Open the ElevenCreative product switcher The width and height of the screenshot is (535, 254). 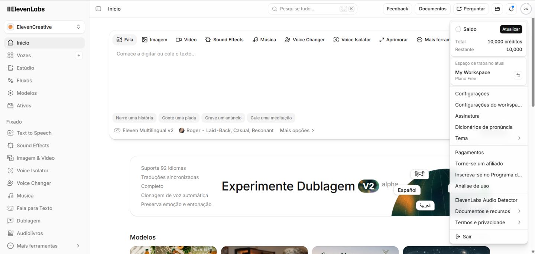click(x=45, y=27)
